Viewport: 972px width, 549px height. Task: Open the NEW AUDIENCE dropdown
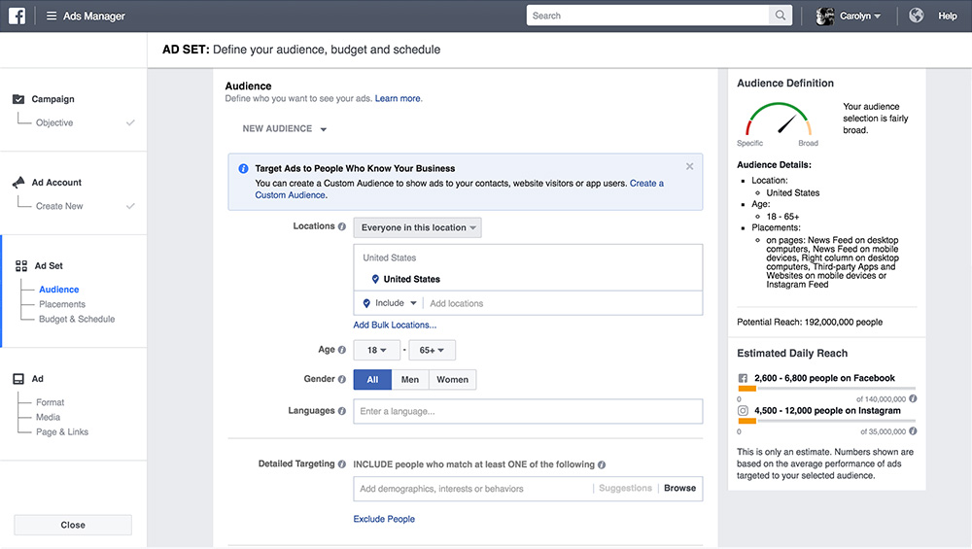pyautogui.click(x=285, y=129)
